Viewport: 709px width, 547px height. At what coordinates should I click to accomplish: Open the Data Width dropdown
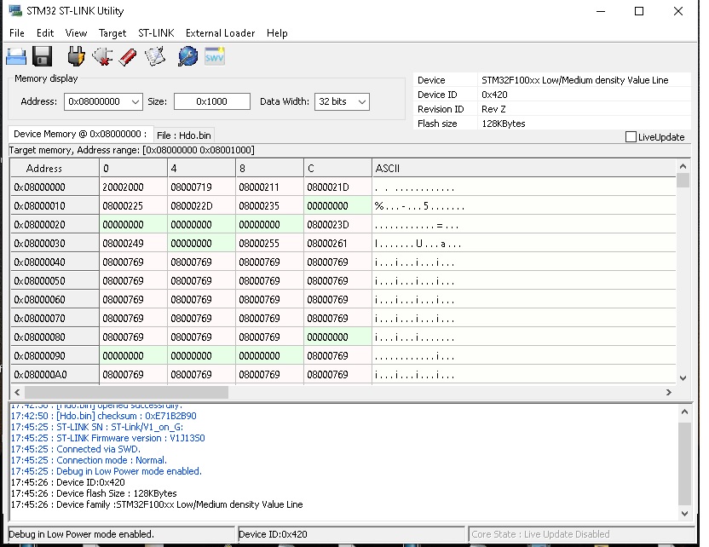point(361,101)
